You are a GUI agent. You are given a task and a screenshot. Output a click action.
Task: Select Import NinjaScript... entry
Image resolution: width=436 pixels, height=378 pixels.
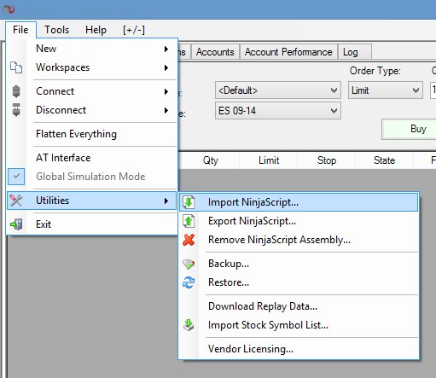[x=299, y=202]
